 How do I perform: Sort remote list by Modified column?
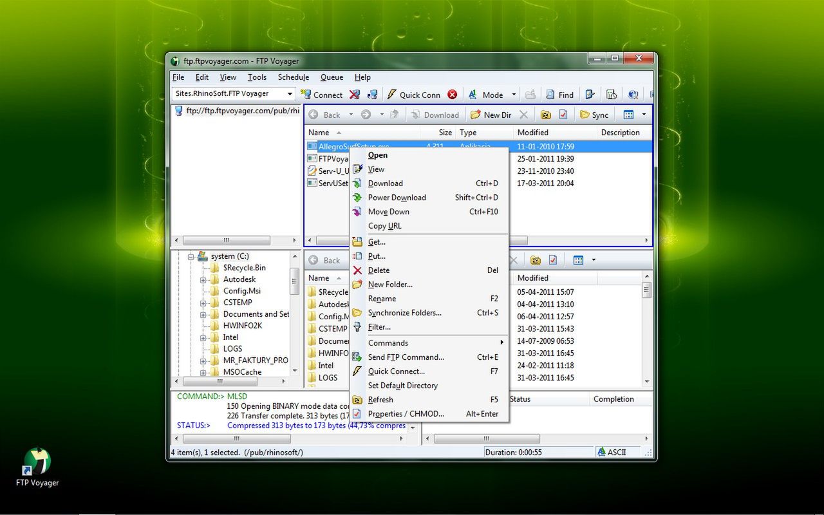click(x=556, y=133)
